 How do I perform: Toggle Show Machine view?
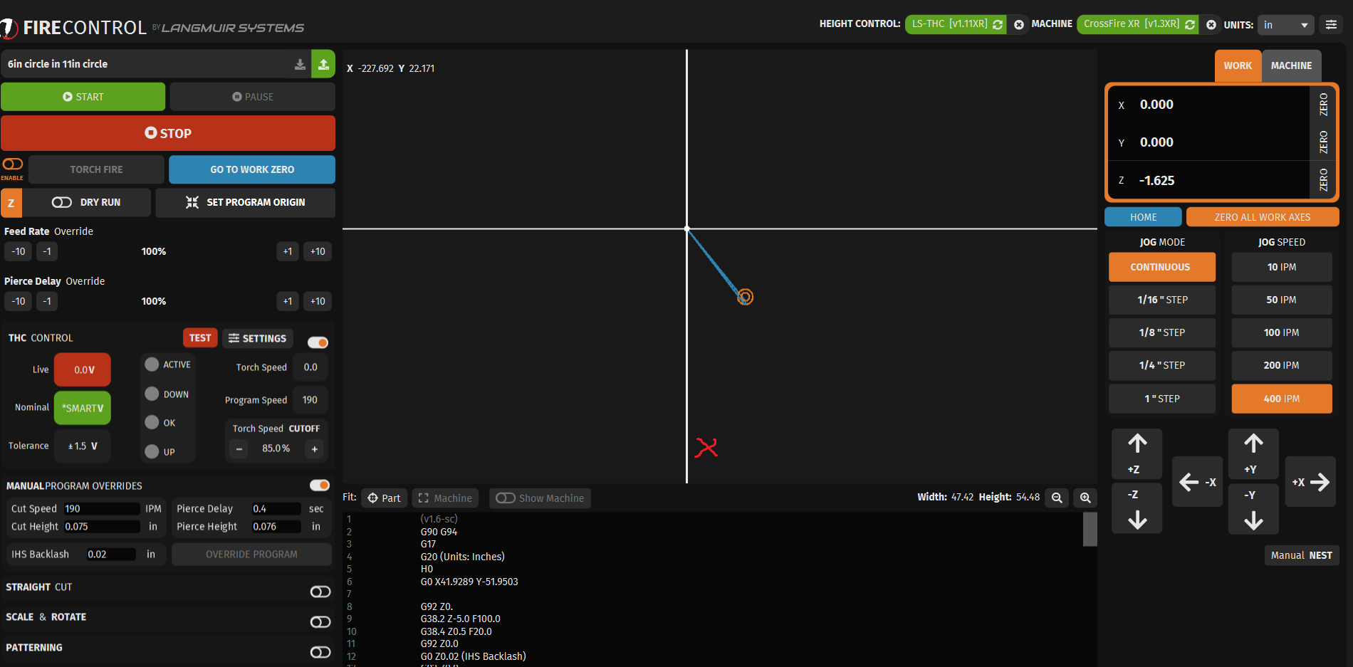(506, 498)
